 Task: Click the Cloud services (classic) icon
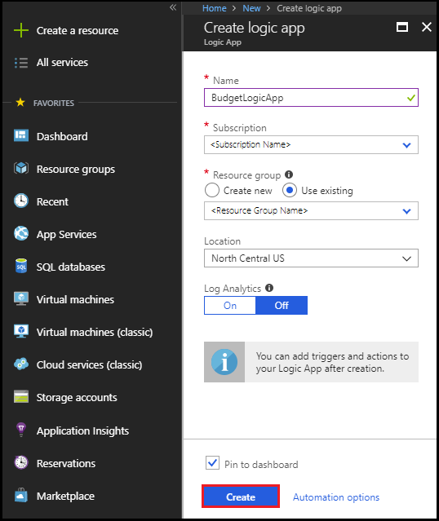[x=21, y=364]
